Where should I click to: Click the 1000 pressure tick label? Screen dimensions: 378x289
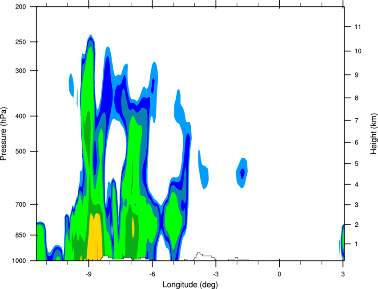pos(19,261)
